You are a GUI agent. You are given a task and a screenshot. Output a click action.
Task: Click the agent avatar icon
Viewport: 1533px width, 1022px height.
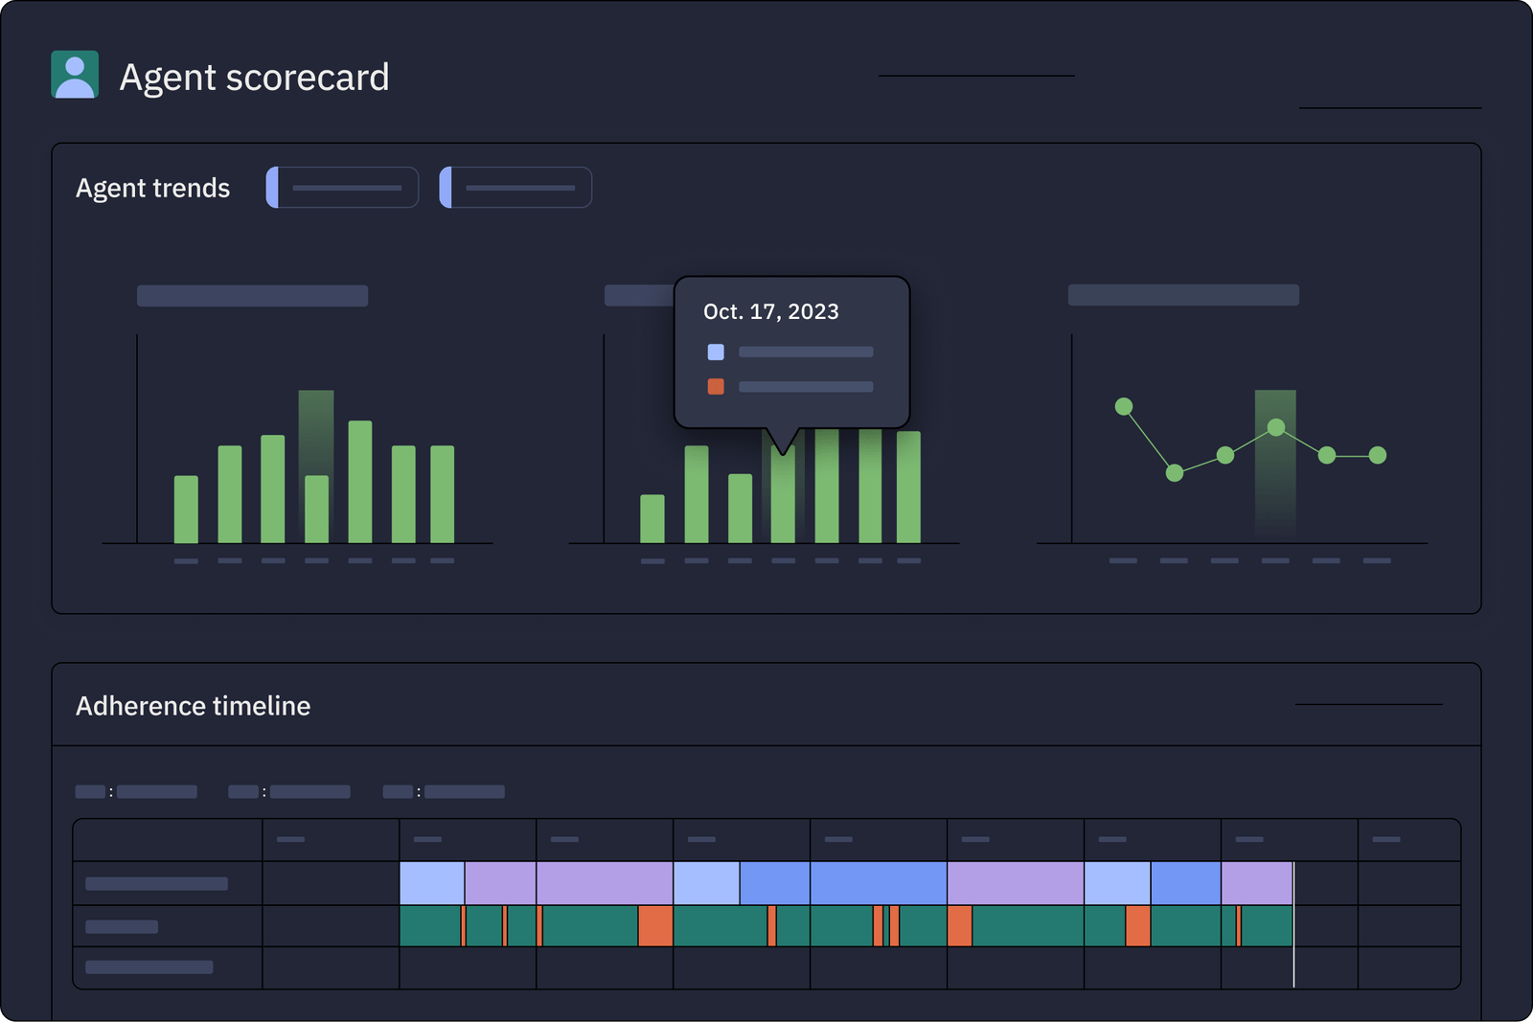[75, 75]
